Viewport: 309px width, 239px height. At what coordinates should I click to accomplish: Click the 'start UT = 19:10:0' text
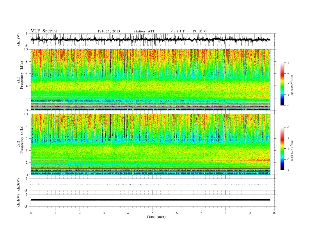coord(188,31)
